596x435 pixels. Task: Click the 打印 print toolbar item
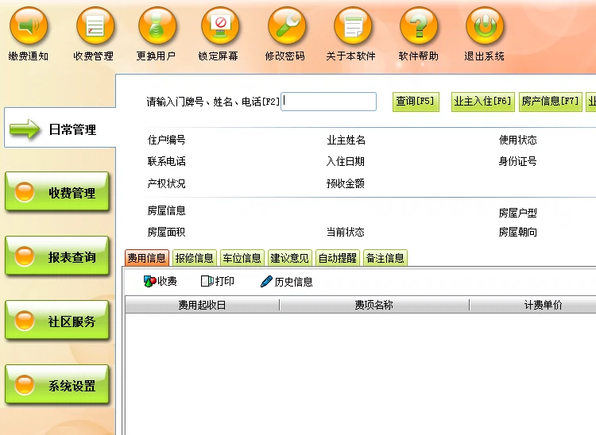[217, 281]
